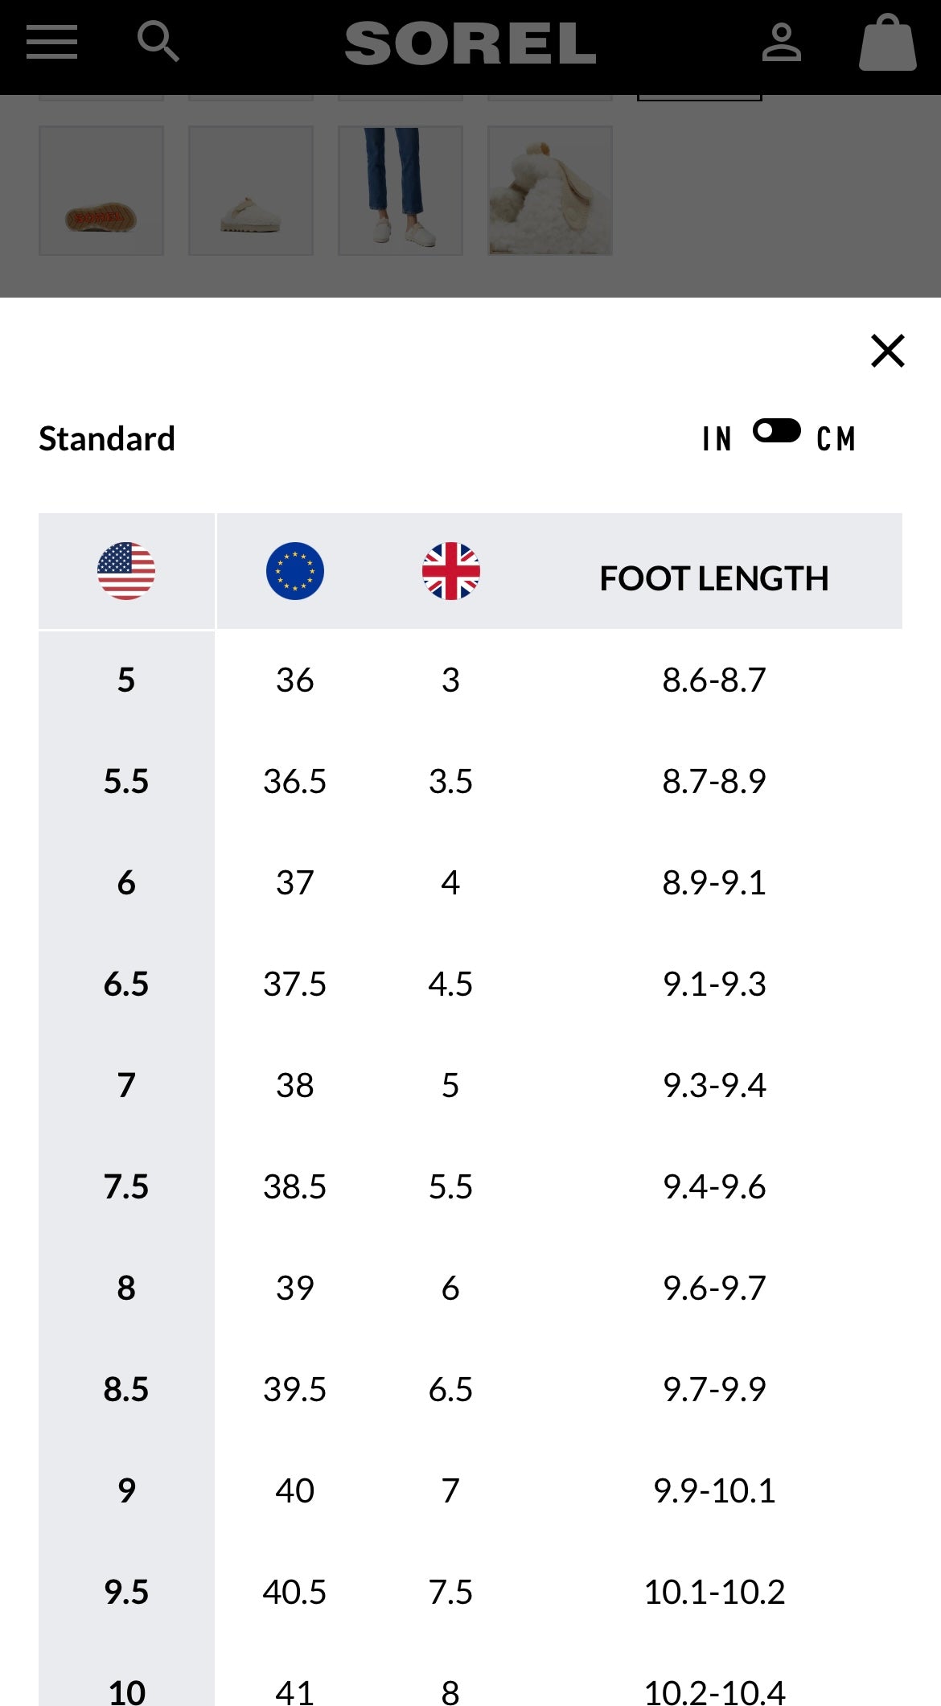Image resolution: width=941 pixels, height=1706 pixels.
Task: Open the account profile icon
Action: [x=781, y=43]
